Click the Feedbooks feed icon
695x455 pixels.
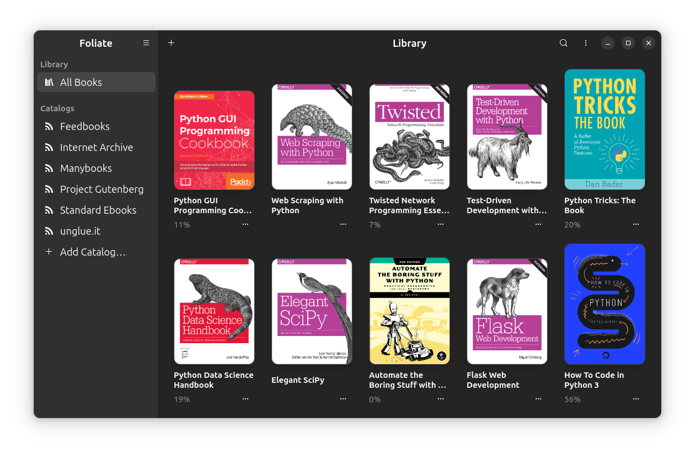click(x=49, y=126)
